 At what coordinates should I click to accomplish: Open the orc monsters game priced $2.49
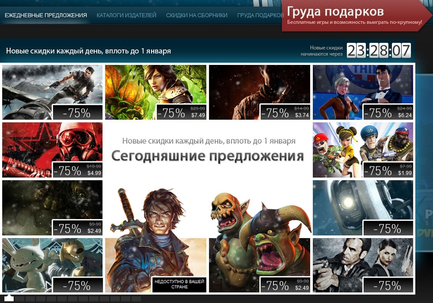[x=260, y=243]
